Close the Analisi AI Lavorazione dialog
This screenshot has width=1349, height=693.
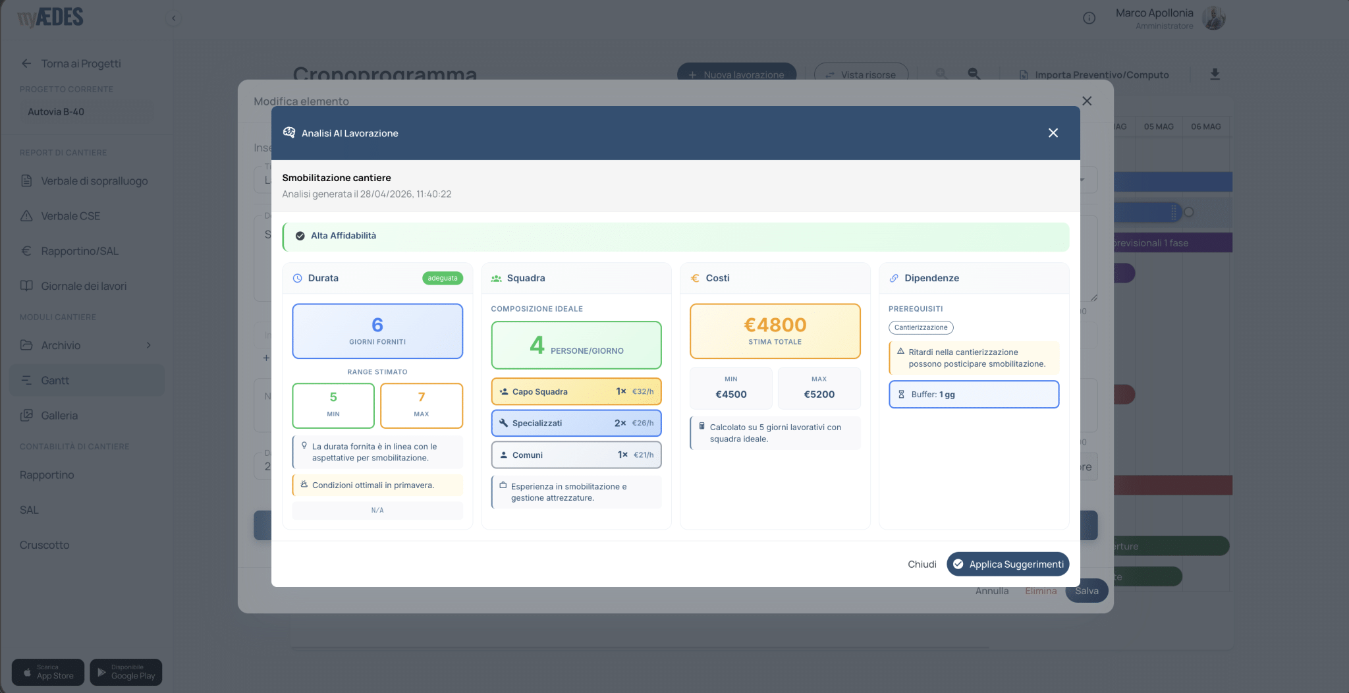click(x=1053, y=133)
